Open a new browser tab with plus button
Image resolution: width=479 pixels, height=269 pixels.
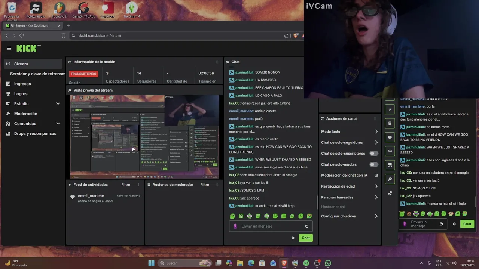click(x=68, y=26)
